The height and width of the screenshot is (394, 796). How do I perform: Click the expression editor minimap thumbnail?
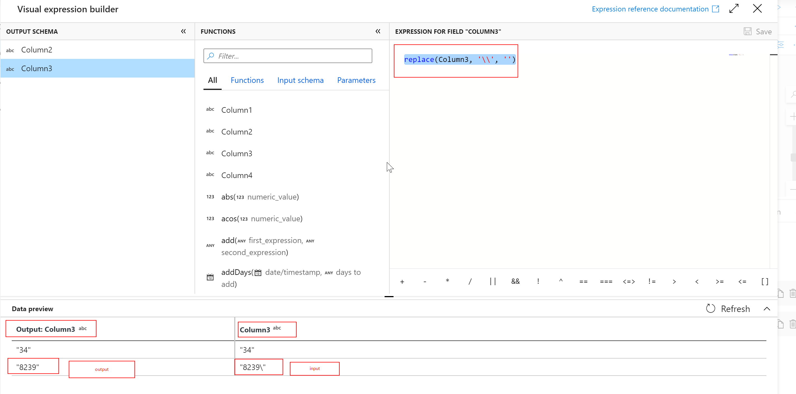coord(736,55)
